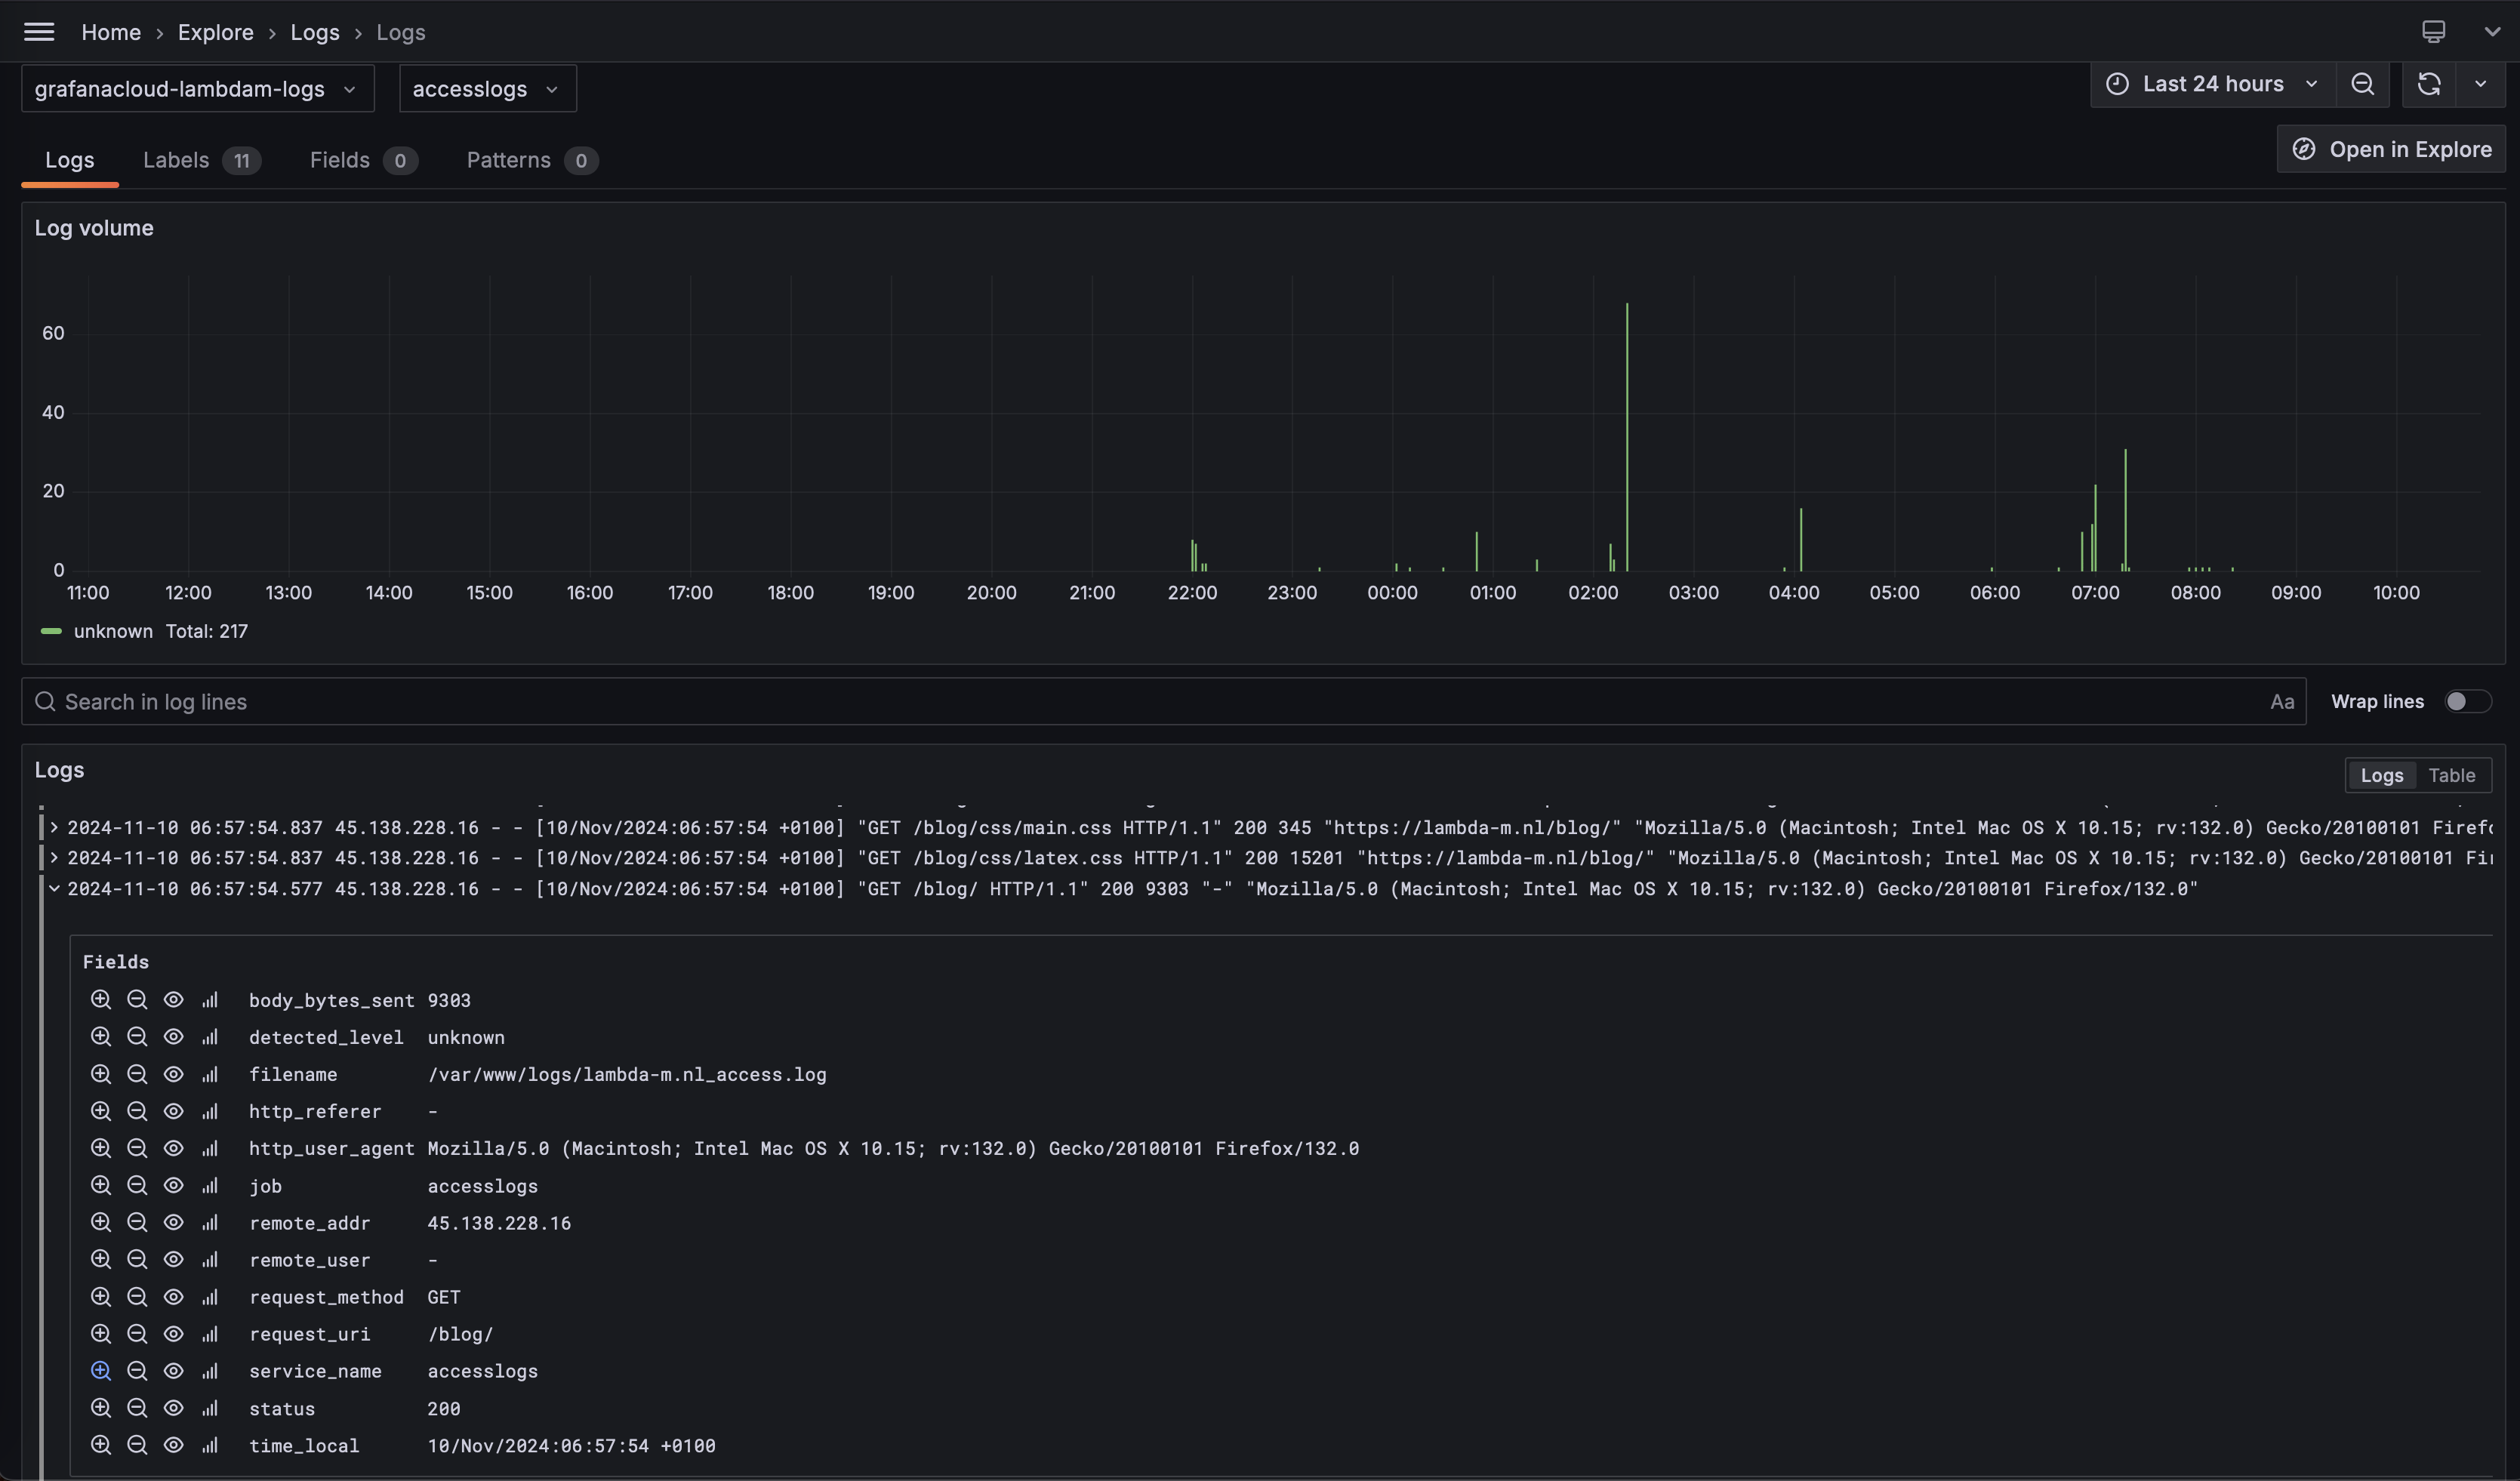The width and height of the screenshot is (2520, 1481).
Task: Go to Home breadcrumb
Action: [x=111, y=32]
